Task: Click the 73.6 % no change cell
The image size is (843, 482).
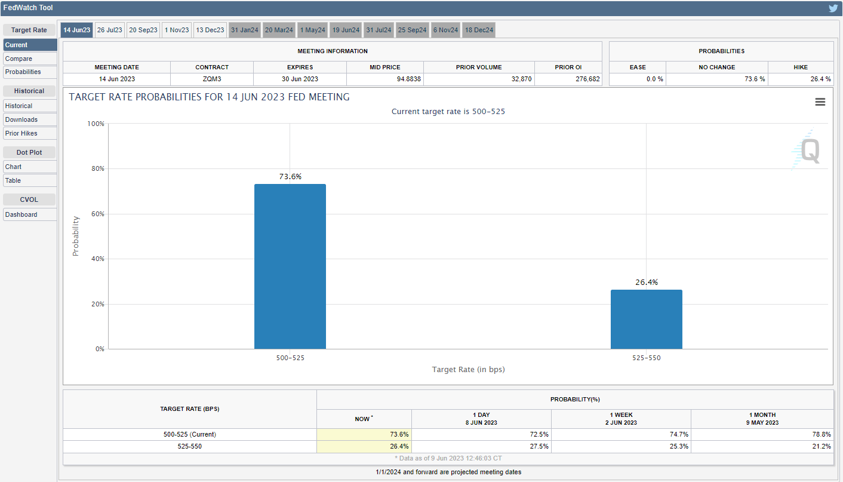Action: point(717,79)
